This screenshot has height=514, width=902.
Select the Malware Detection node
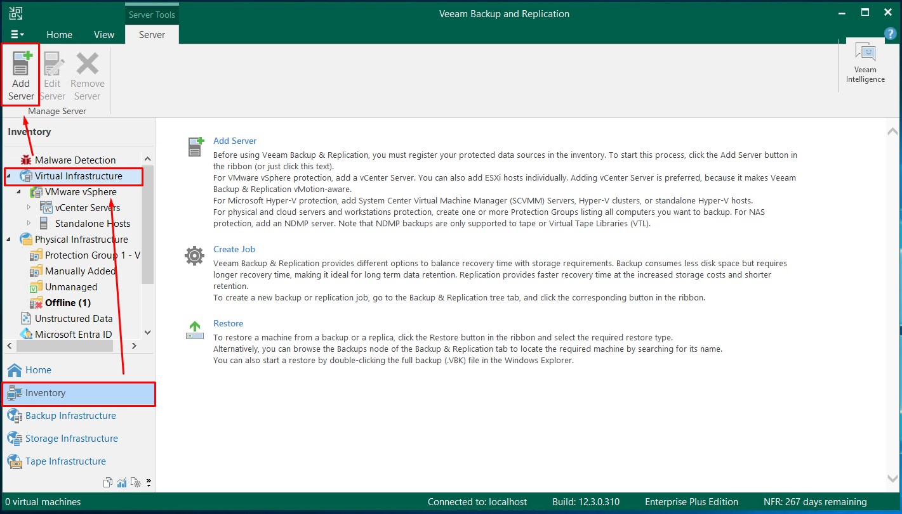(x=75, y=160)
